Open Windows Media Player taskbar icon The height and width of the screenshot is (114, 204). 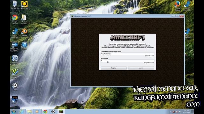37,111
